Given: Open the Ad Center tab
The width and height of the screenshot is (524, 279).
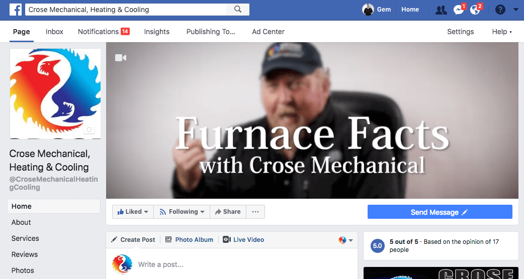Looking at the screenshot, I should pos(269,32).
